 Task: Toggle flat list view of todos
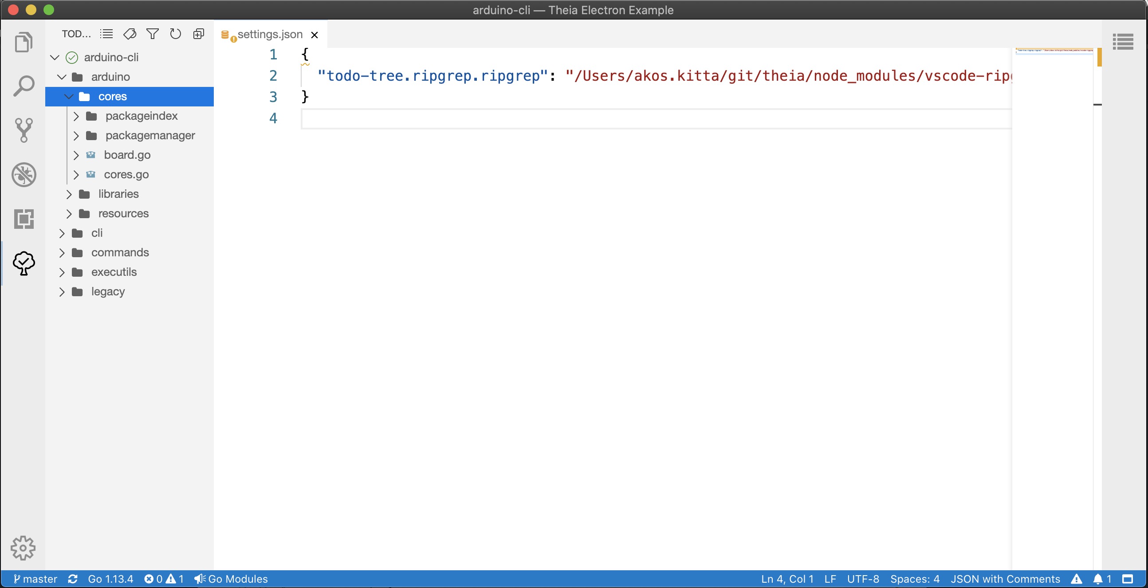coord(106,34)
